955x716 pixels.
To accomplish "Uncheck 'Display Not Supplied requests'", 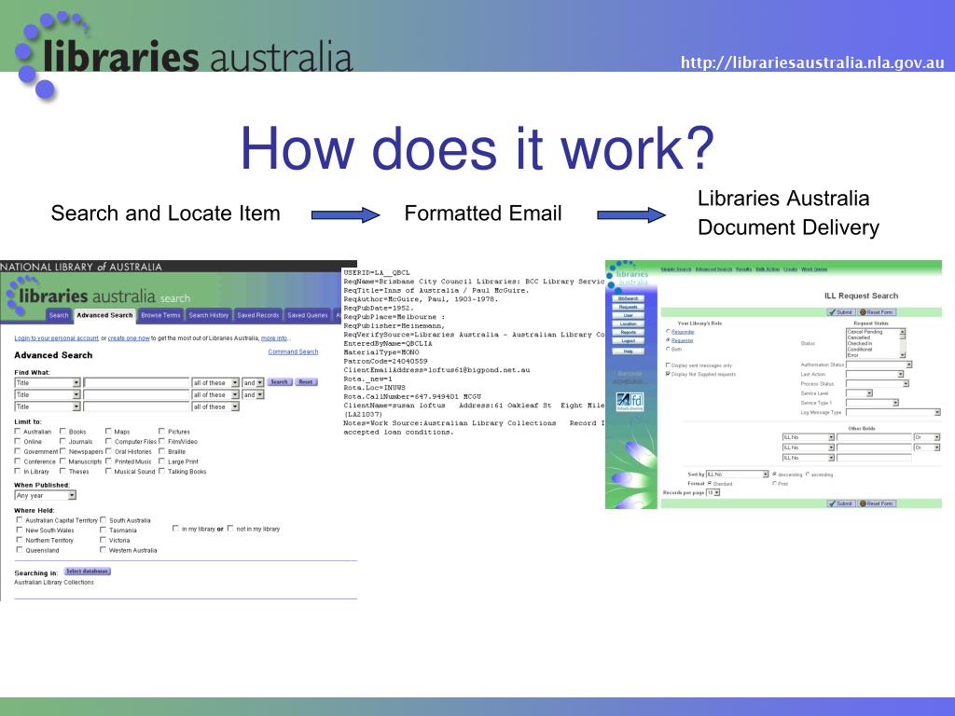I will click(x=668, y=374).
